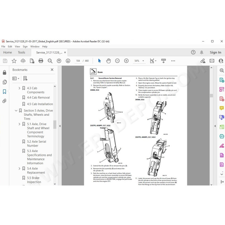Screen dimensions: 225x225
Task: Click page number field 104
Action: pyautogui.click(x=78, y=61)
